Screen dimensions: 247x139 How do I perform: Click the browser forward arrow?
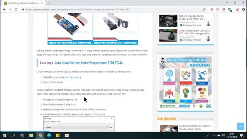point(10,9)
